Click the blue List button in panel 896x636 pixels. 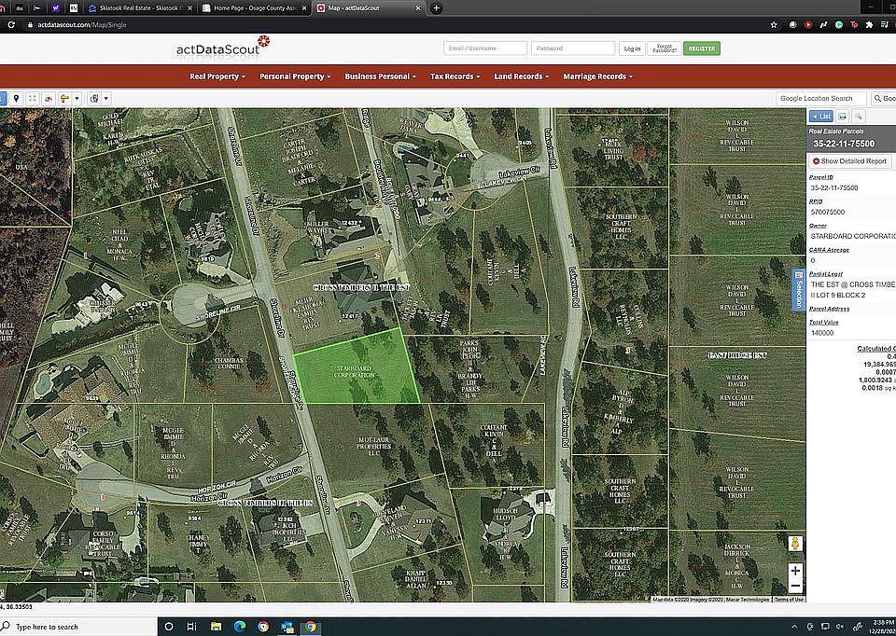[x=821, y=117]
